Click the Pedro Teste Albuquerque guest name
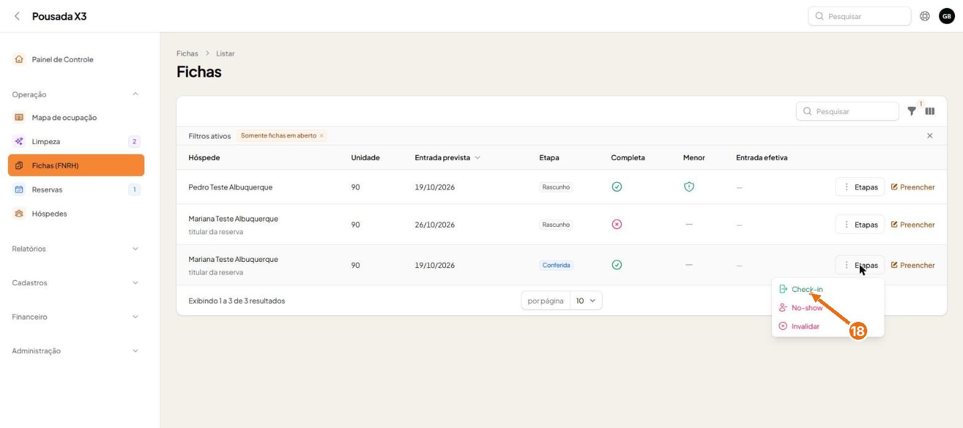The image size is (963, 428). coord(230,187)
